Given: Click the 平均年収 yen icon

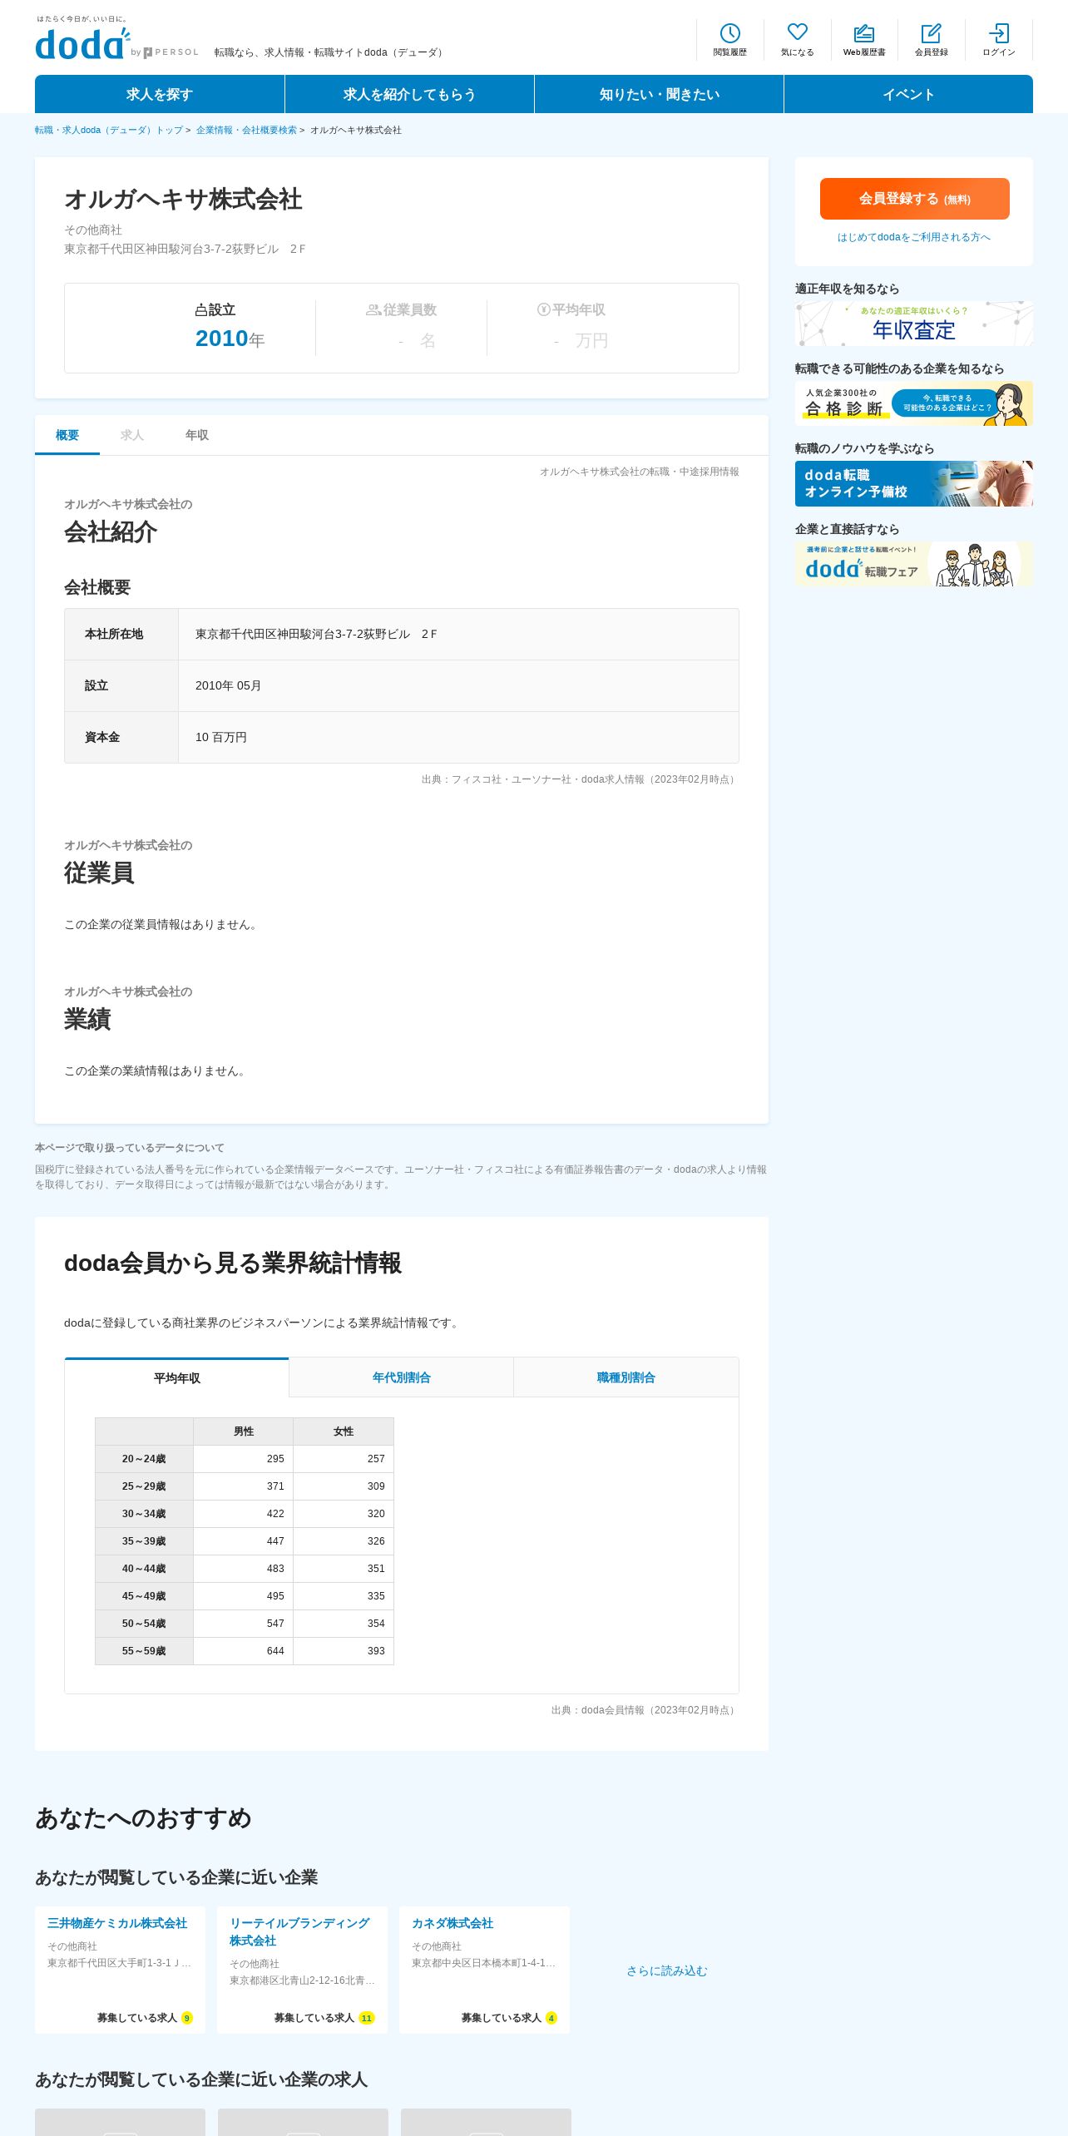Looking at the screenshot, I should [x=543, y=309].
